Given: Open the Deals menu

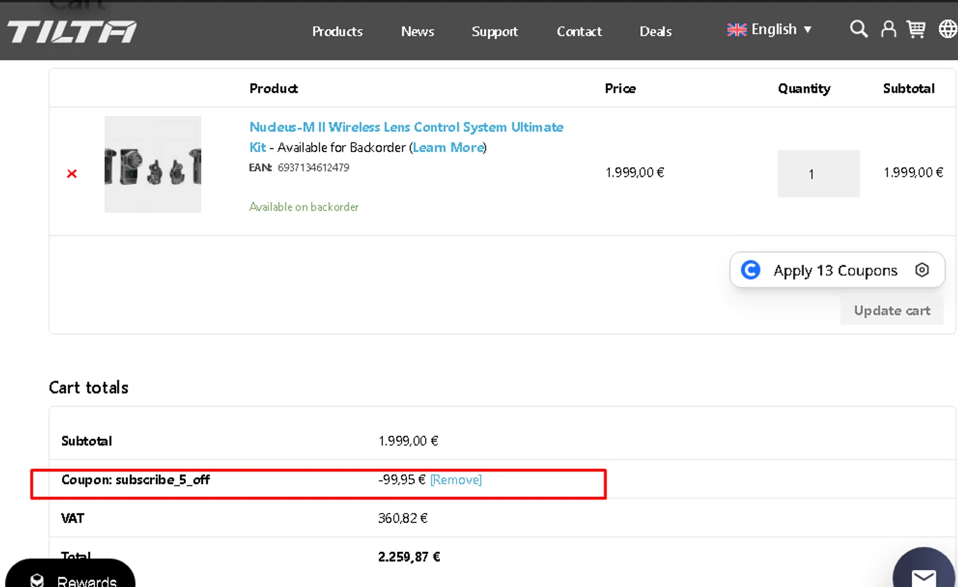Looking at the screenshot, I should tap(655, 31).
